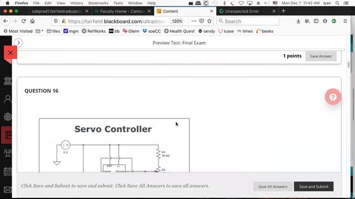Expand the panel with the chevron arrow
This screenshot has width=355, height=199.
coord(18,43)
